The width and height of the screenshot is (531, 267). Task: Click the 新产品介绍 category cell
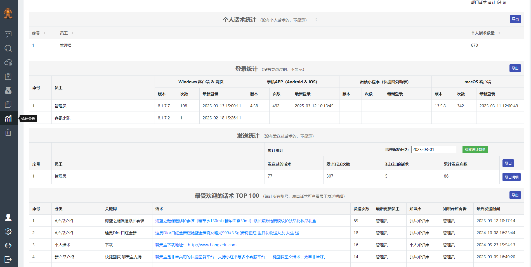[64, 257]
